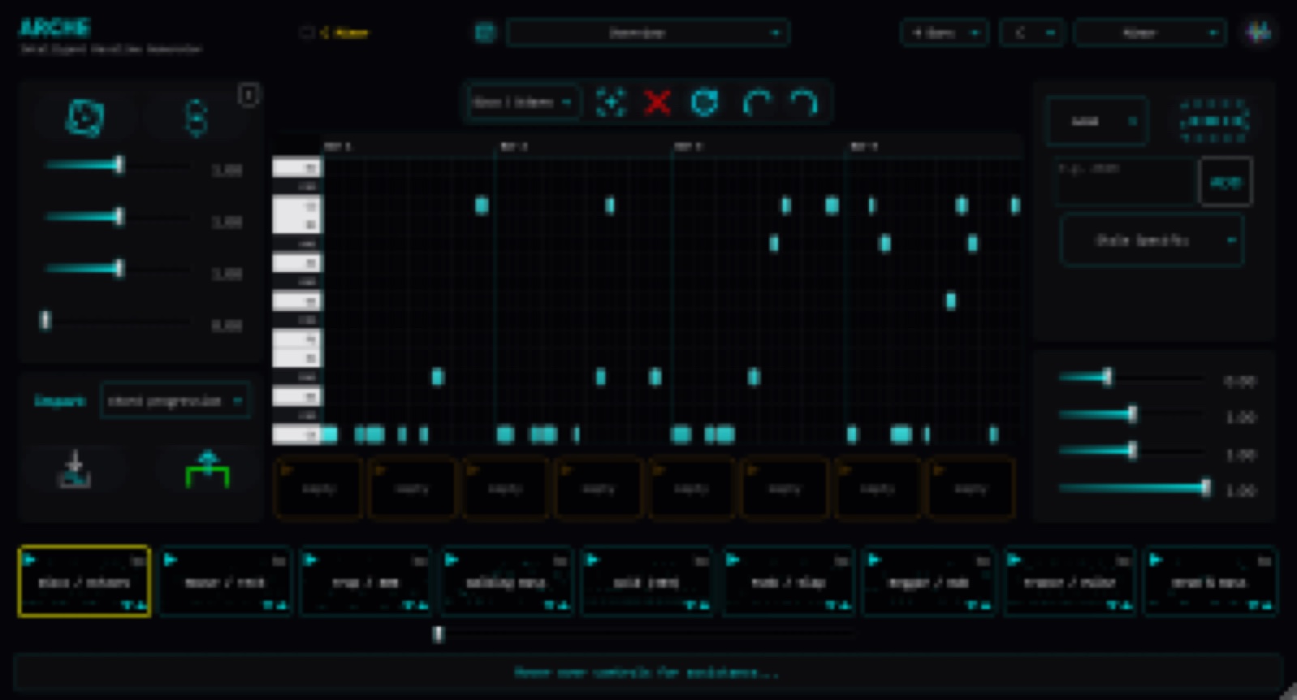Screen dimensions: 1297x700
Task: Open the root key dropdown showing C
Action: coord(1031,33)
